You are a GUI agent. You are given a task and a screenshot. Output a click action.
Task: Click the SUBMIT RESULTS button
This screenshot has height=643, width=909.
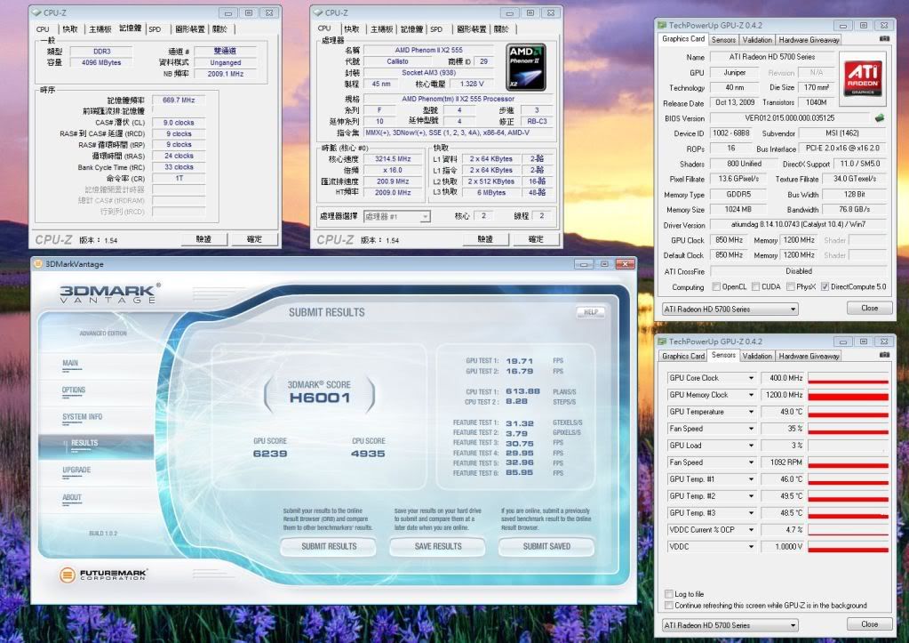coord(329,546)
